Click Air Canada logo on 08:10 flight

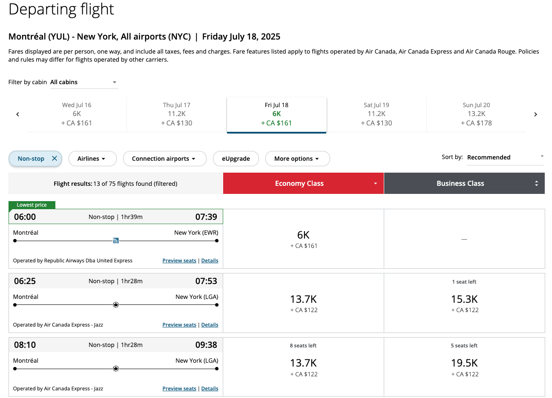[x=116, y=369]
